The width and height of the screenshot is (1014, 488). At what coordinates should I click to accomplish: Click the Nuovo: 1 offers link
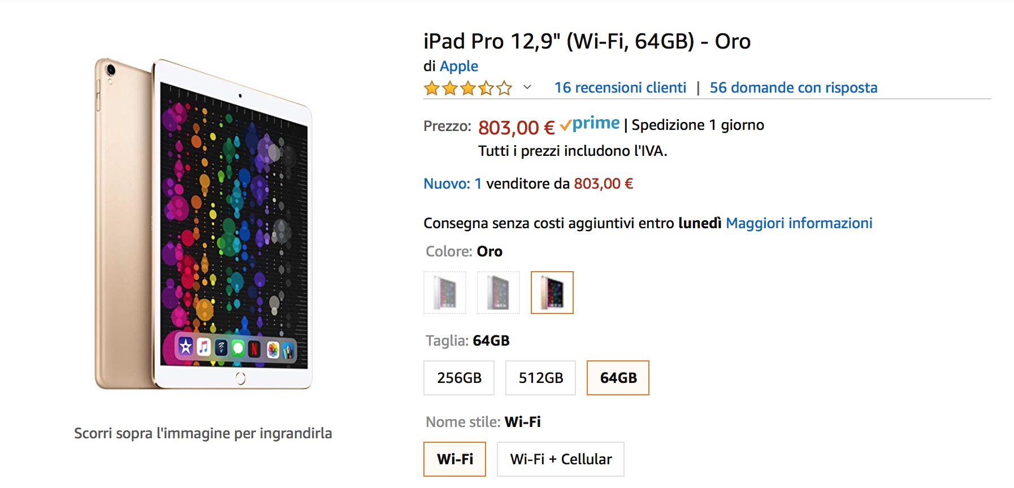click(452, 184)
